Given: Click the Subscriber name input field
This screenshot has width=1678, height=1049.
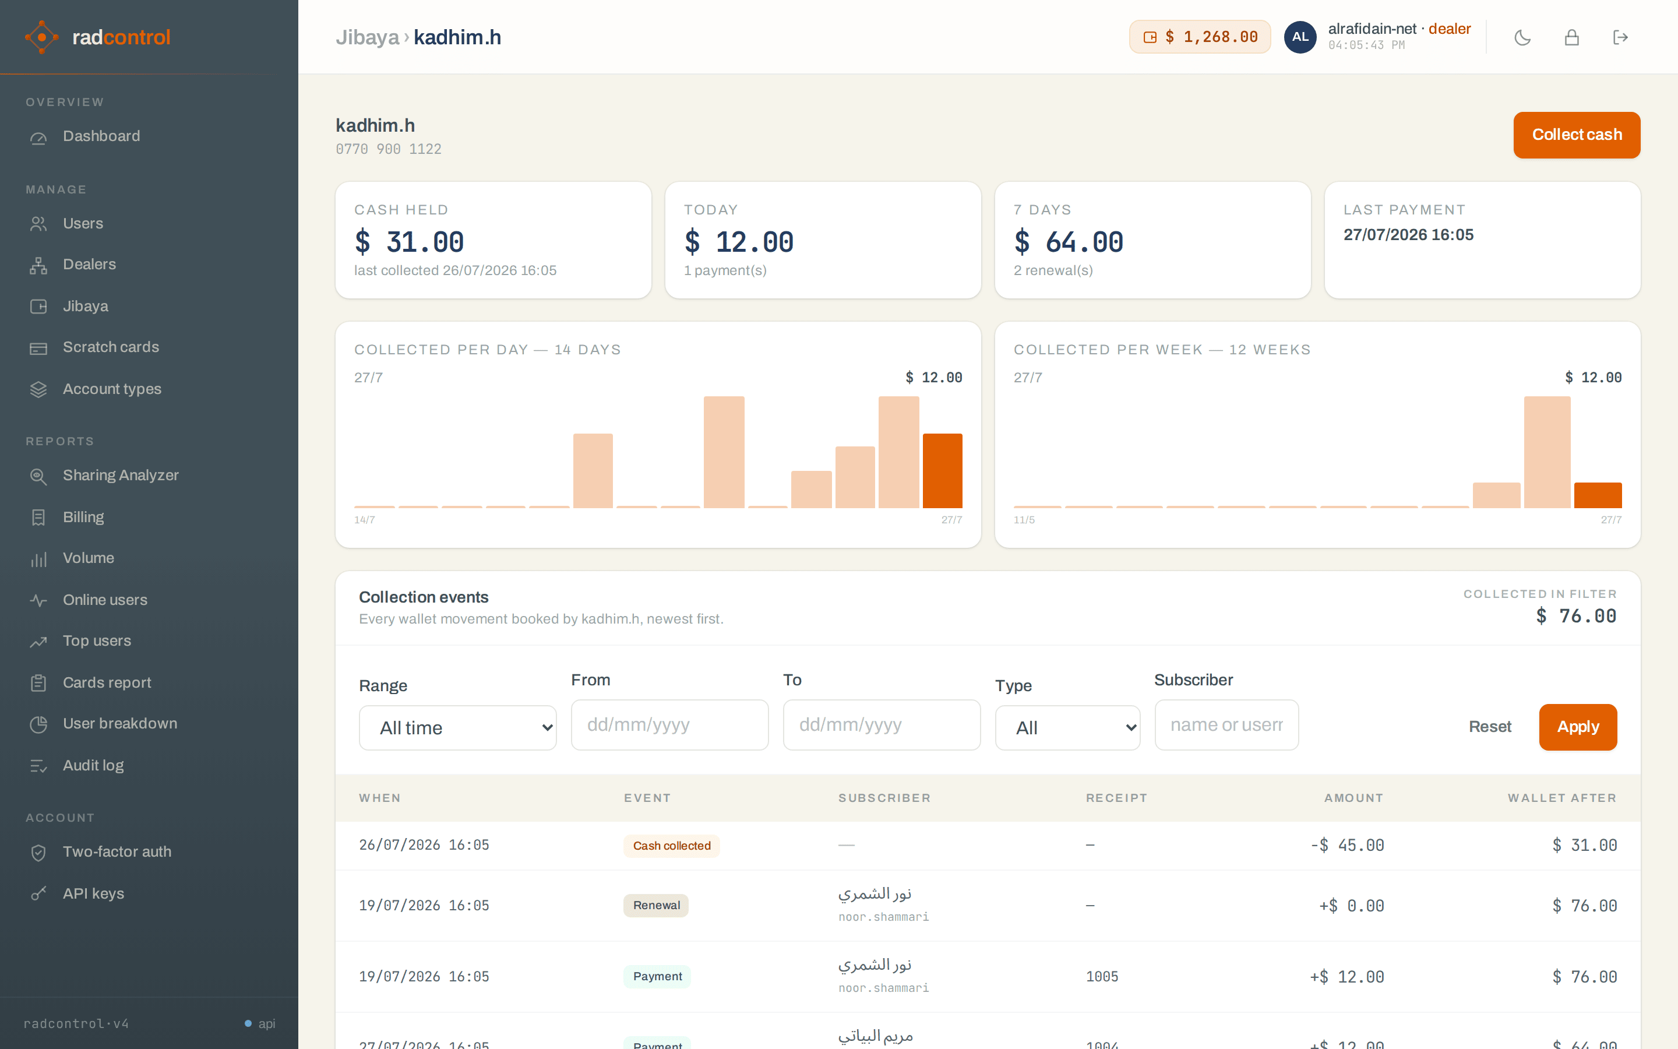Looking at the screenshot, I should tap(1226, 725).
